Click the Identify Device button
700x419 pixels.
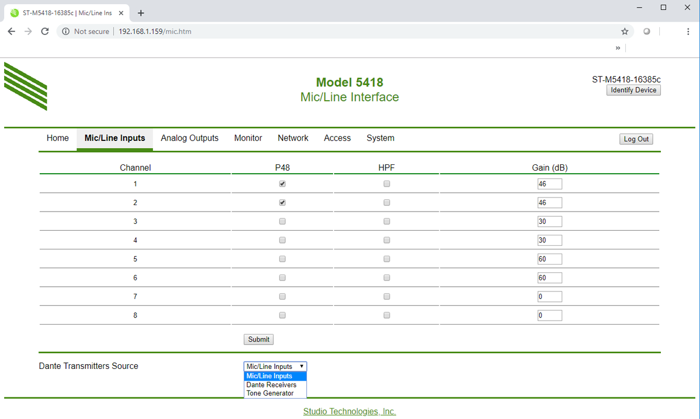633,90
